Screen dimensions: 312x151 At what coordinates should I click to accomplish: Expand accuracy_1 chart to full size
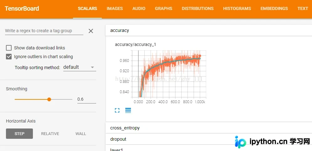pyautogui.click(x=117, y=110)
